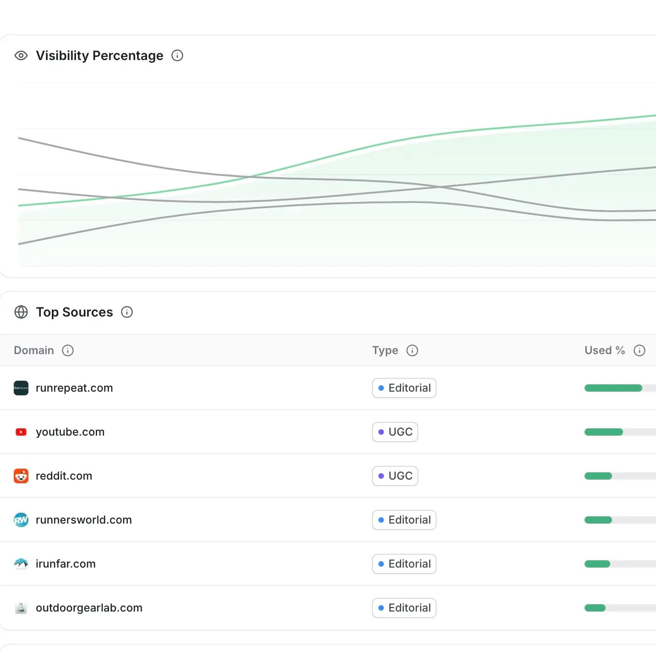Viewport: 656px width, 656px height.
Task: Click the YouTube favicon icon
Action: 21,432
